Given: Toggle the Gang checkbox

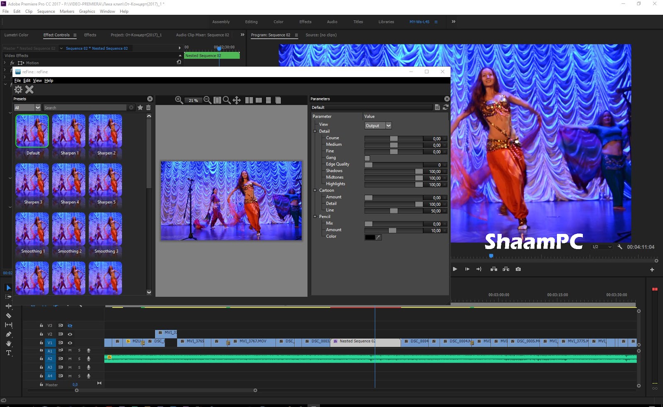Looking at the screenshot, I should tap(367, 158).
